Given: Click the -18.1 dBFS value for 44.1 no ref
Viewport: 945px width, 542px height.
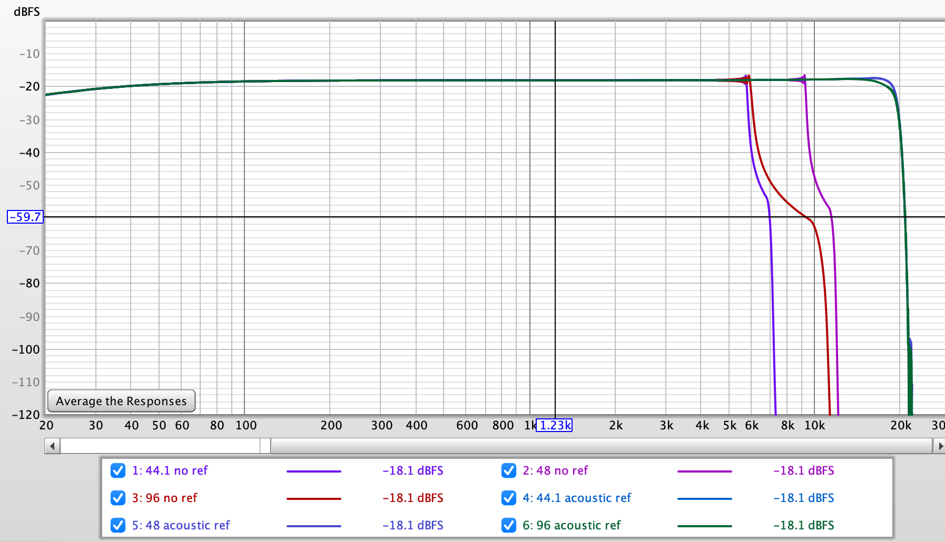Looking at the screenshot, I should pos(413,470).
